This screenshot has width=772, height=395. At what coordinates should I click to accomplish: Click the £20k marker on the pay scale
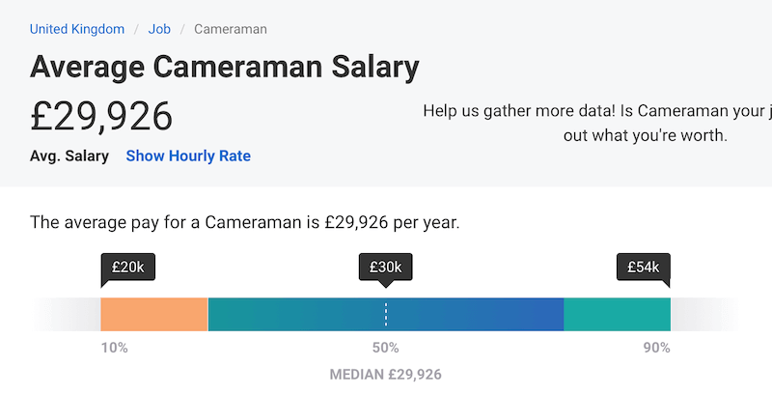coord(127,268)
